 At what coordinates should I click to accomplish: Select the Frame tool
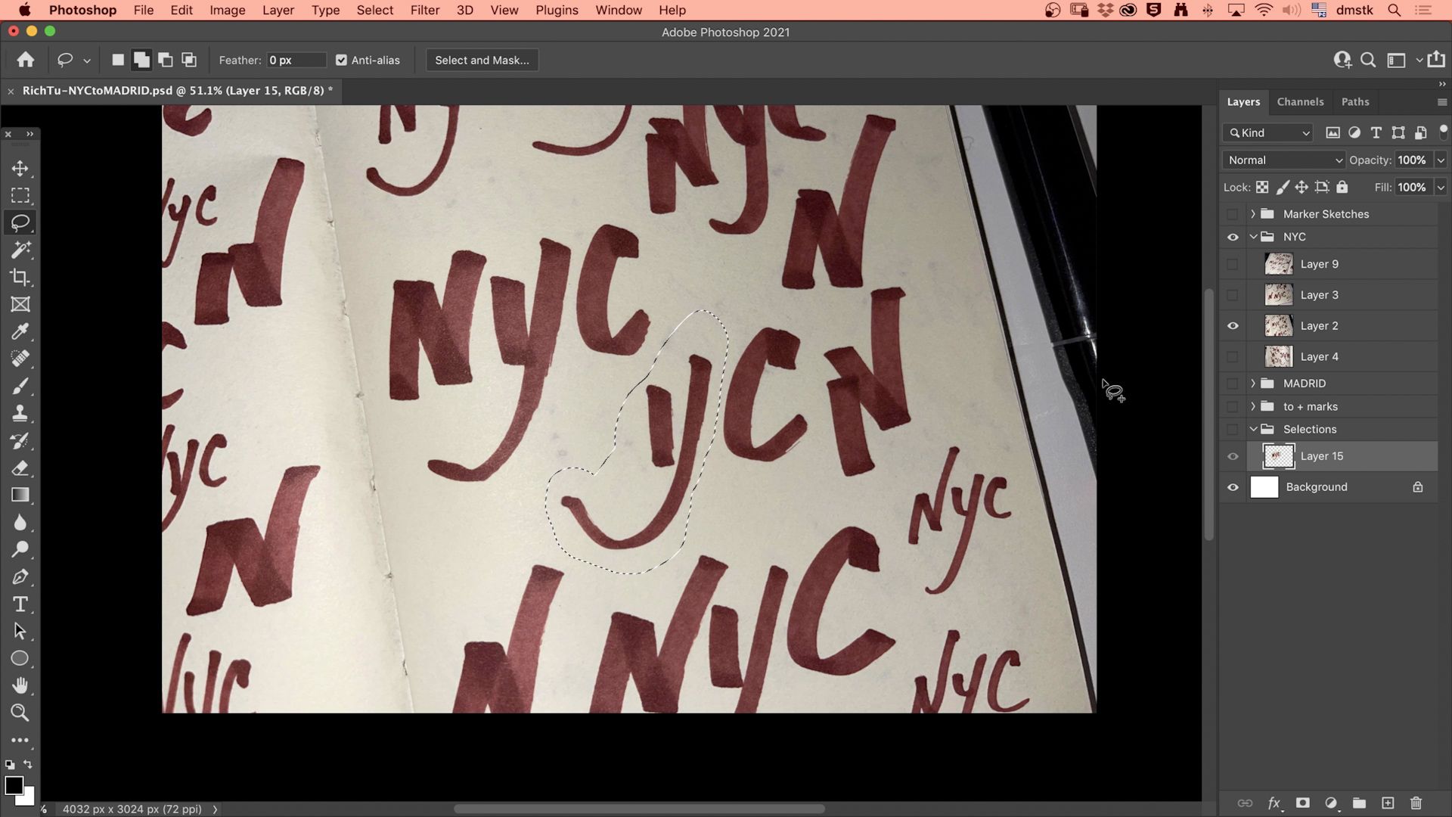(x=20, y=304)
